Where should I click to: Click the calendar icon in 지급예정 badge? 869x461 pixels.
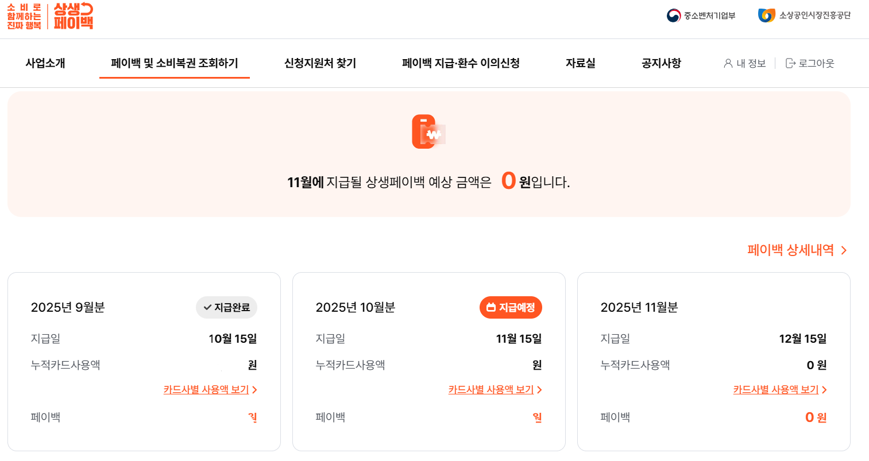pyautogui.click(x=491, y=308)
